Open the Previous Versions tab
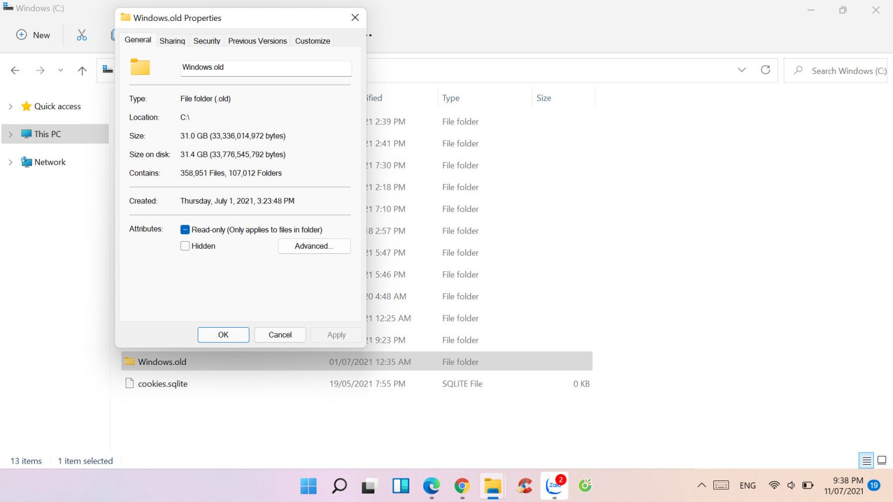This screenshot has height=502, width=893. coord(257,41)
